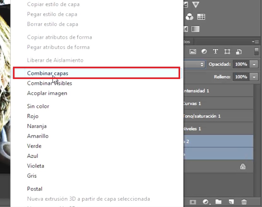This screenshot has width=262, height=207.
Task: Filter layers by smart objects icon
Action: click(239, 52)
